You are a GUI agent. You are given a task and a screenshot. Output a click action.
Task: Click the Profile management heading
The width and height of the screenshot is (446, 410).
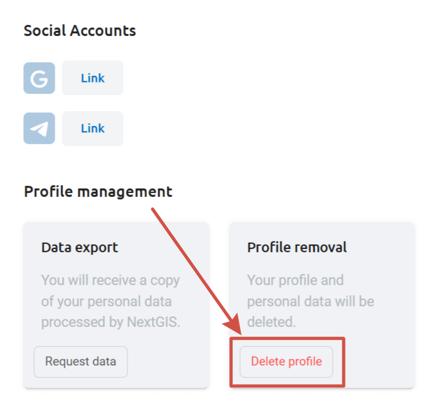point(98,191)
